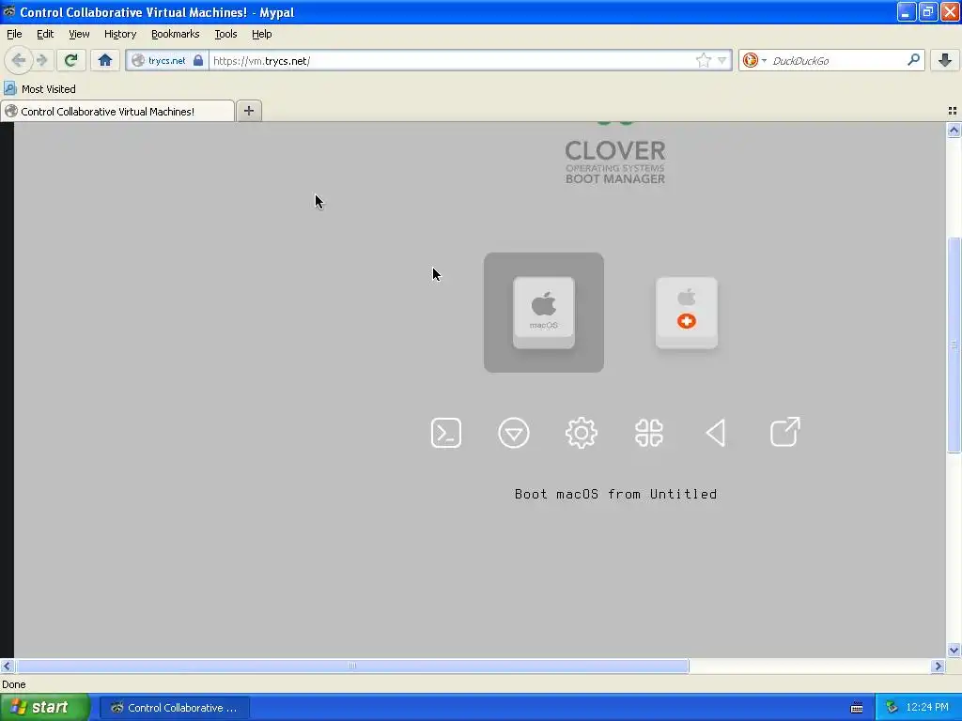This screenshot has width=962, height=721.
Task: Select the Control Collaborative Virtual Machines tab
Action: [117, 111]
